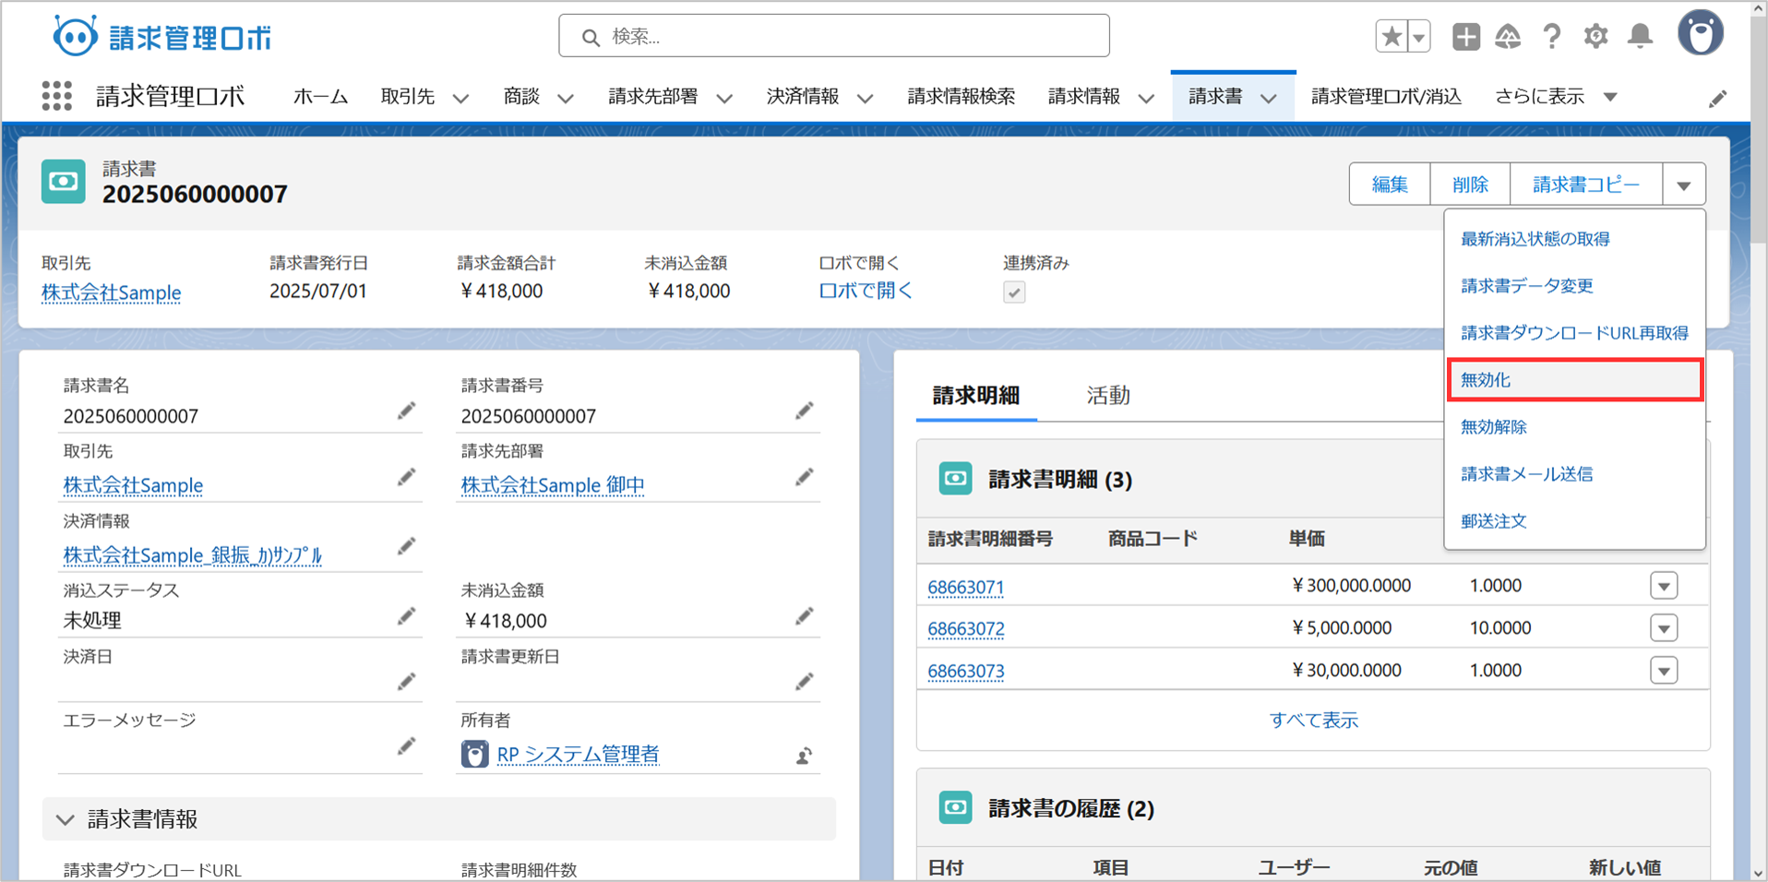The width and height of the screenshot is (1768, 882).
Task: Click change owner icon beside RP システム管理者
Action: 804,756
